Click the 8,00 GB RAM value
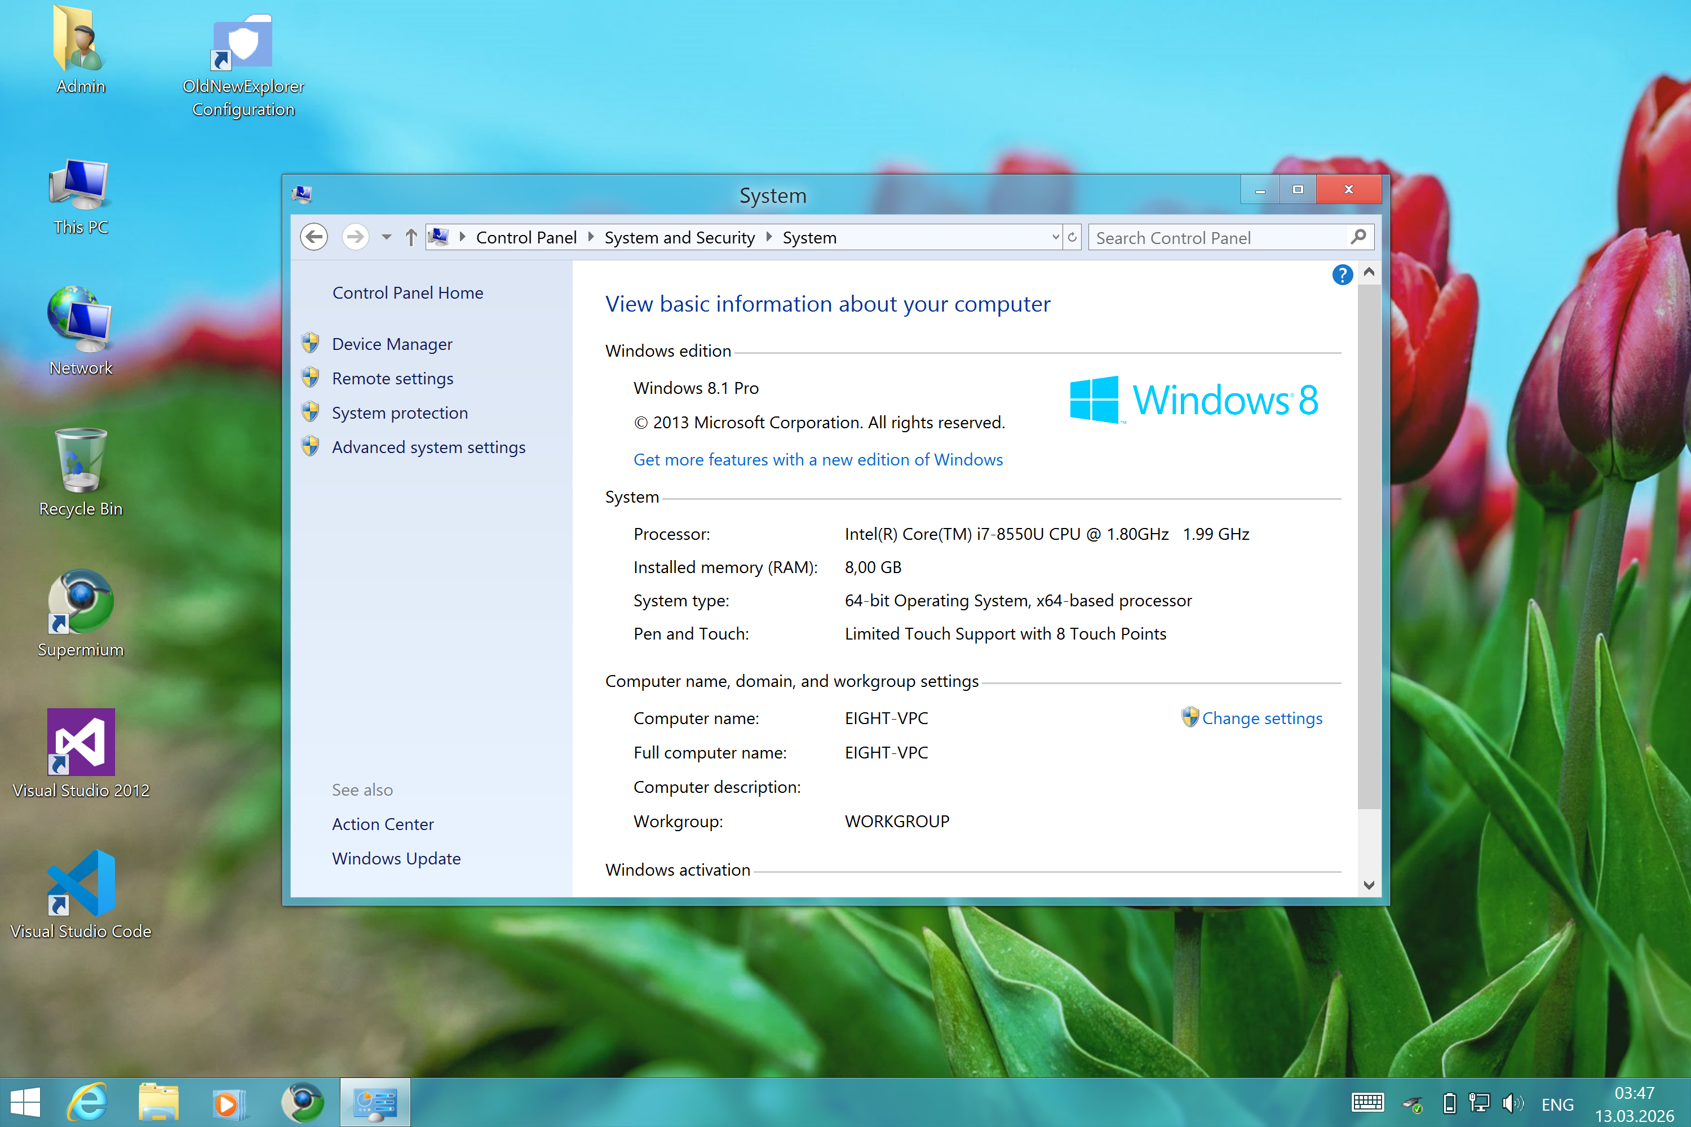This screenshot has height=1127, width=1691. 873,568
